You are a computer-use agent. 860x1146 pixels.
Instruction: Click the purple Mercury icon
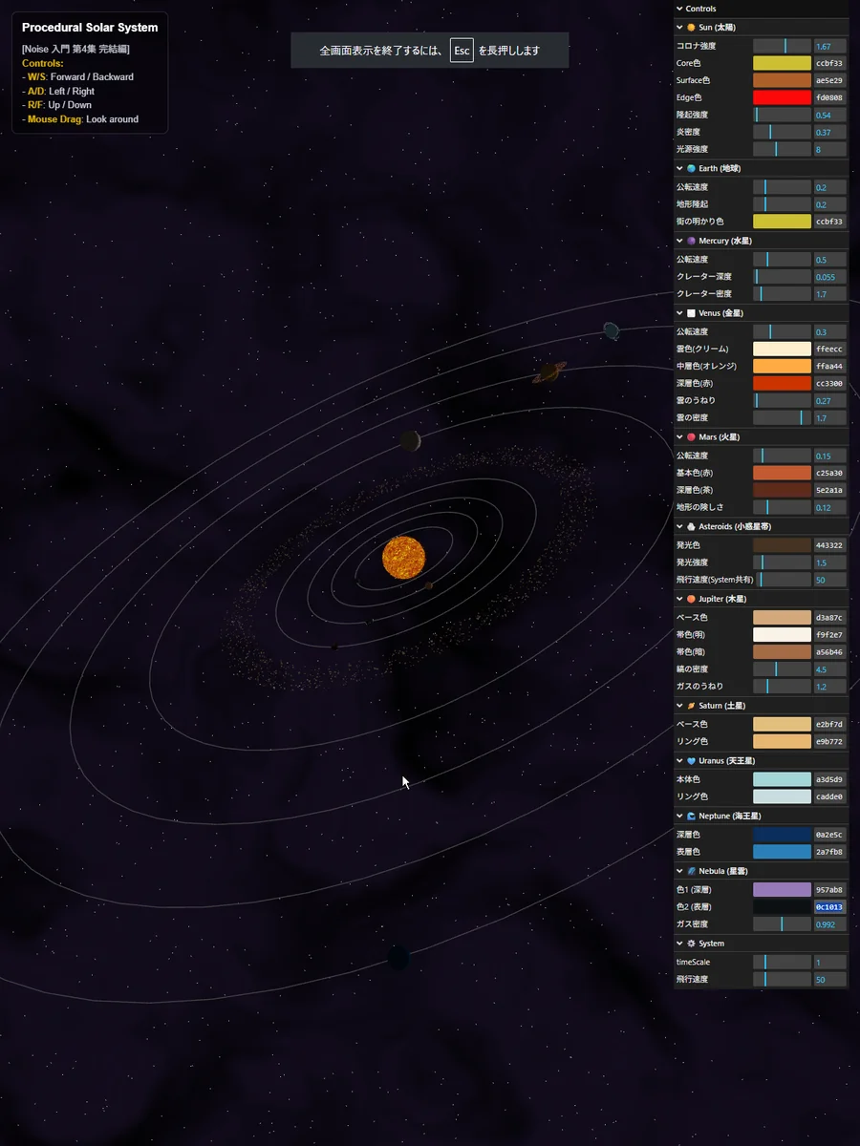coord(691,241)
